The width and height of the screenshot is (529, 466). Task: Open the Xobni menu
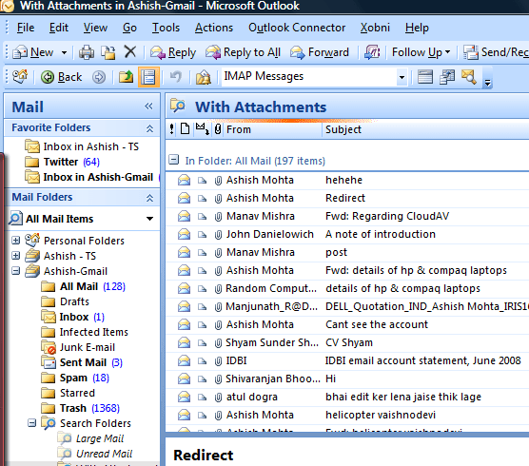point(375,28)
